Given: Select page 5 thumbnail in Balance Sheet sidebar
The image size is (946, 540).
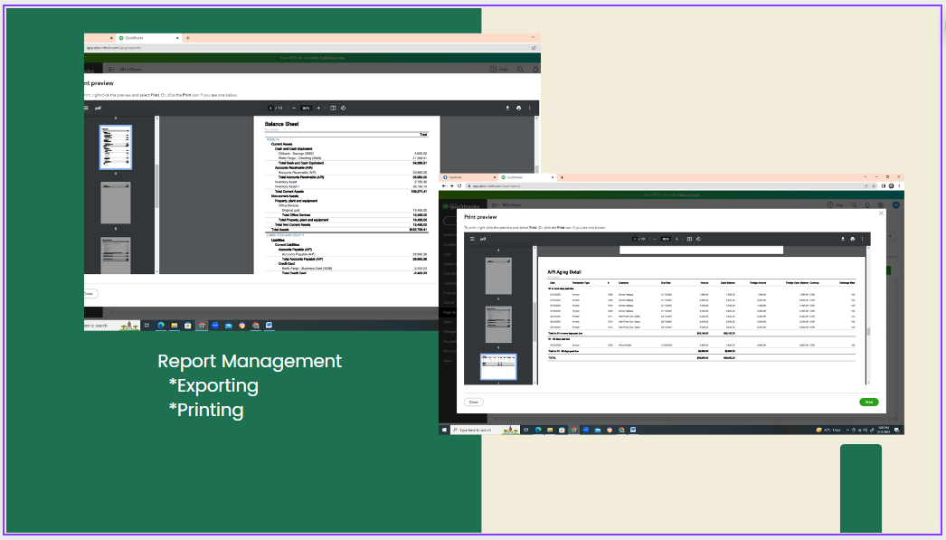Looking at the screenshot, I should pyautogui.click(x=115, y=203).
